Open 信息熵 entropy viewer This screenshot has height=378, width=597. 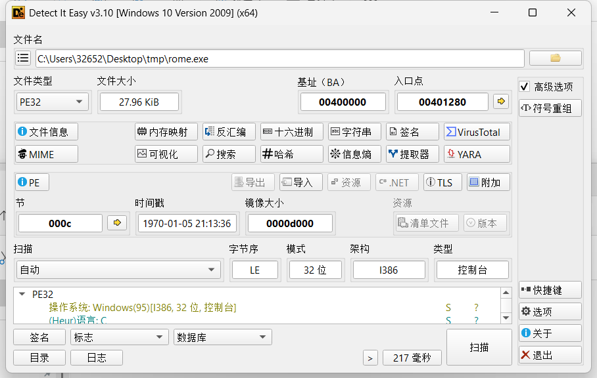[354, 154]
